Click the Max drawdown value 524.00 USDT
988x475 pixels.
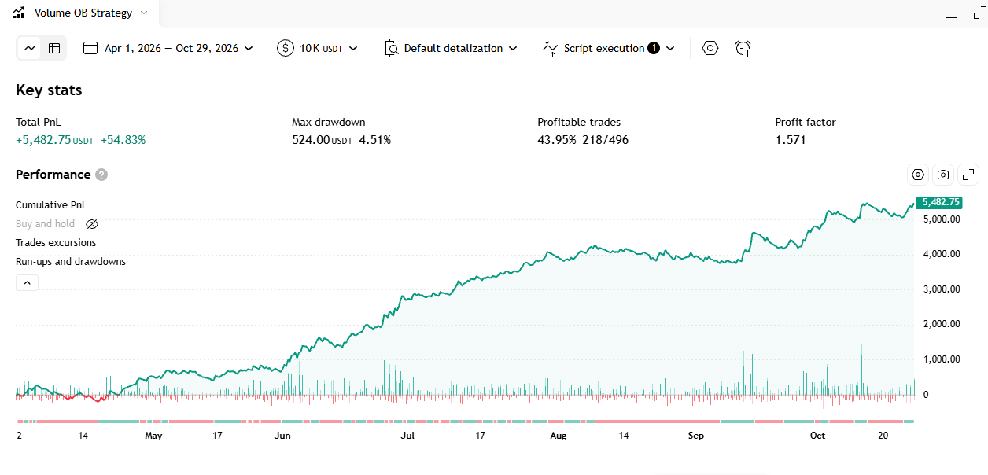[x=323, y=140]
